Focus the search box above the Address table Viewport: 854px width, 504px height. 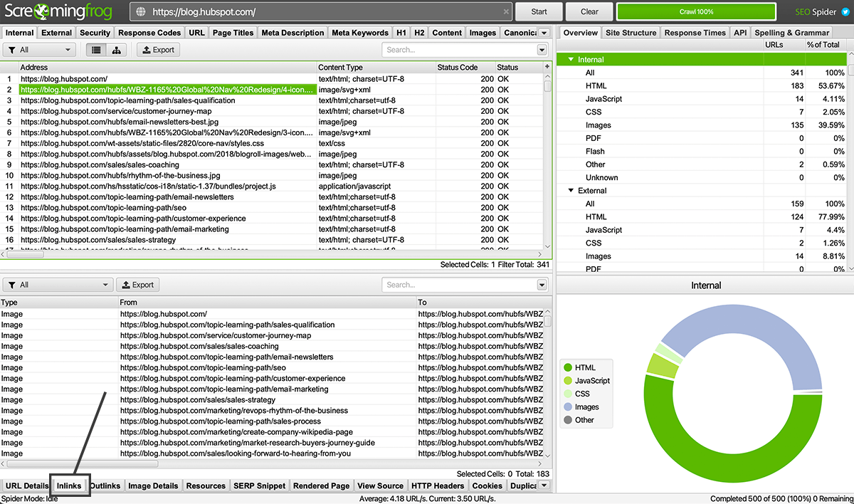pos(459,50)
